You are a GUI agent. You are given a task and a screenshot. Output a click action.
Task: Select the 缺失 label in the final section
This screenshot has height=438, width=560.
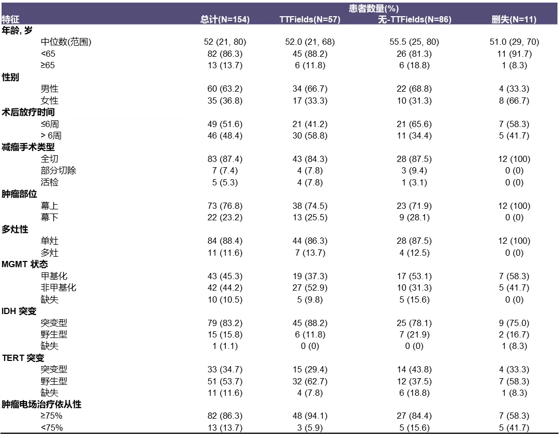[50, 391]
